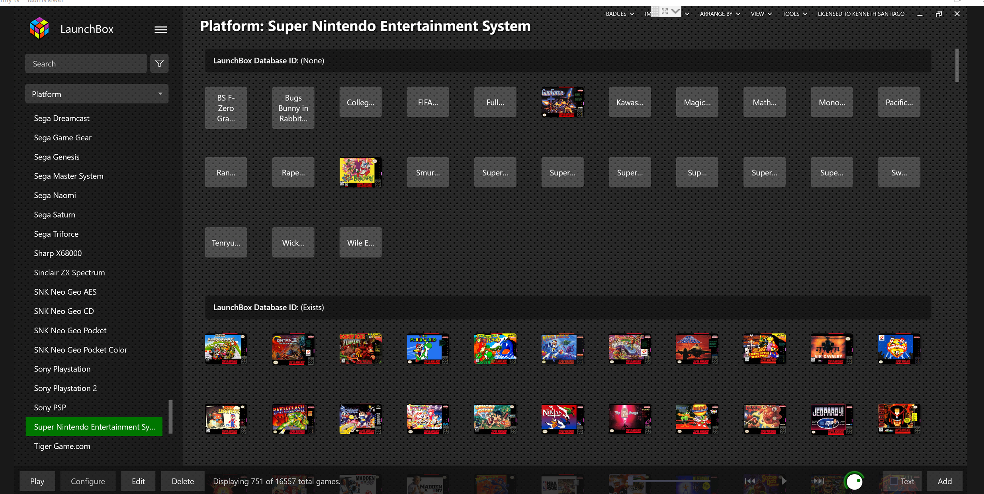Open the BADGES menu
The image size is (984, 494).
(x=620, y=14)
